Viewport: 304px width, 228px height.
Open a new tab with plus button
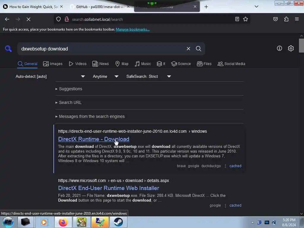coord(206,7)
